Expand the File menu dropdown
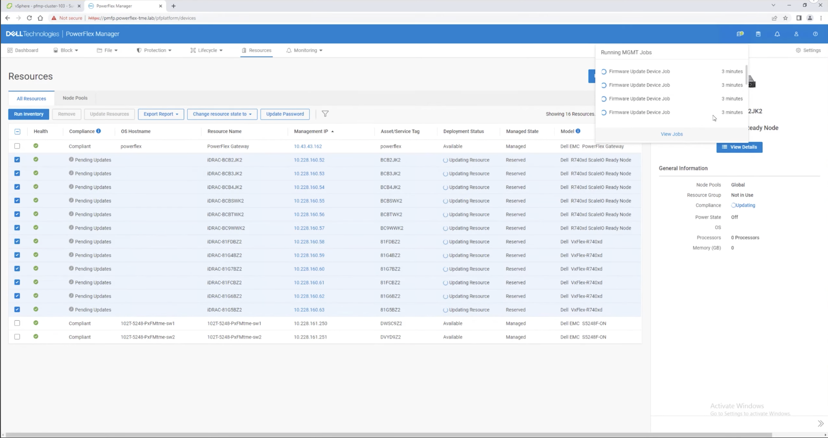This screenshot has width=828, height=438. (x=107, y=50)
